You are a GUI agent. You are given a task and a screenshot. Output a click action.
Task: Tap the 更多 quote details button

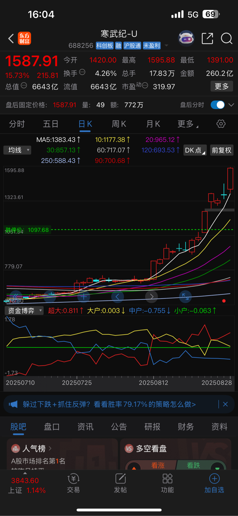point(222,86)
